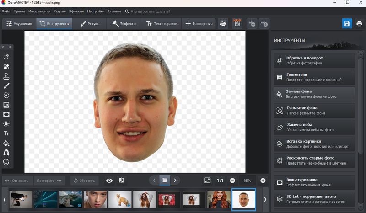Select the healing brush bandage tool
The width and height of the screenshot is (366, 213).
coord(6,67)
